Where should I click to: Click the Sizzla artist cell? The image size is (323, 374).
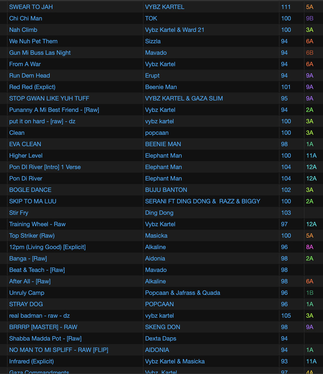[153, 41]
